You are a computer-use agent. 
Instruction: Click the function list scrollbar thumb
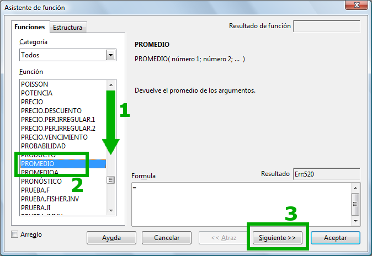coord(110,180)
